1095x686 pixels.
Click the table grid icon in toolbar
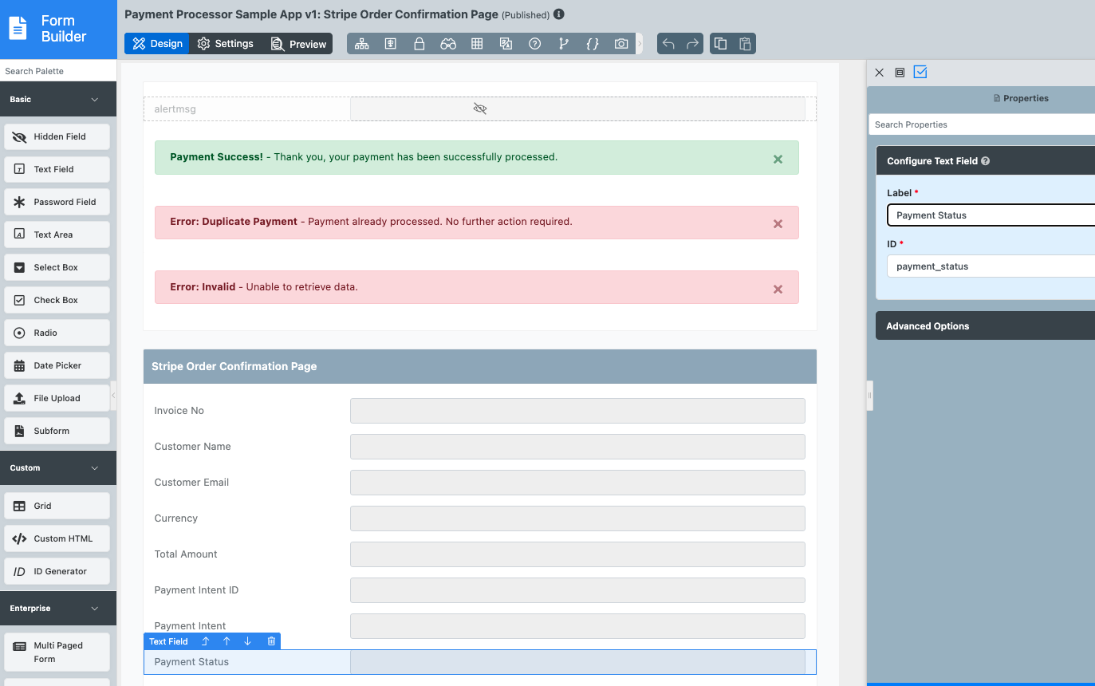coord(477,44)
